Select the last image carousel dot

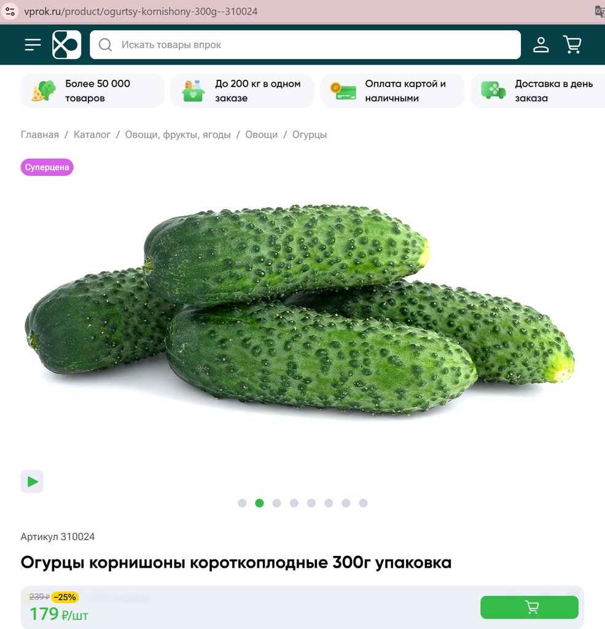tap(363, 503)
